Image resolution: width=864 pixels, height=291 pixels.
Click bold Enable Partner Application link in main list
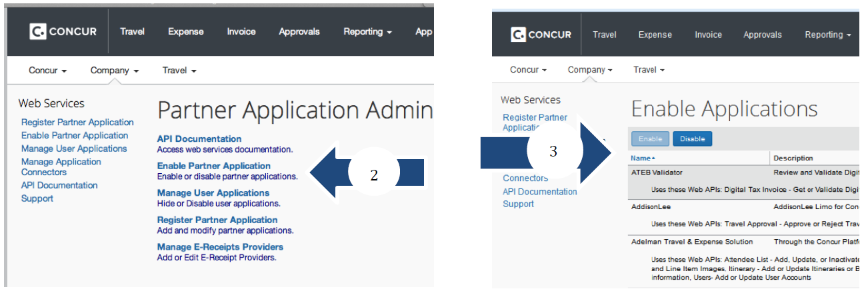(214, 166)
